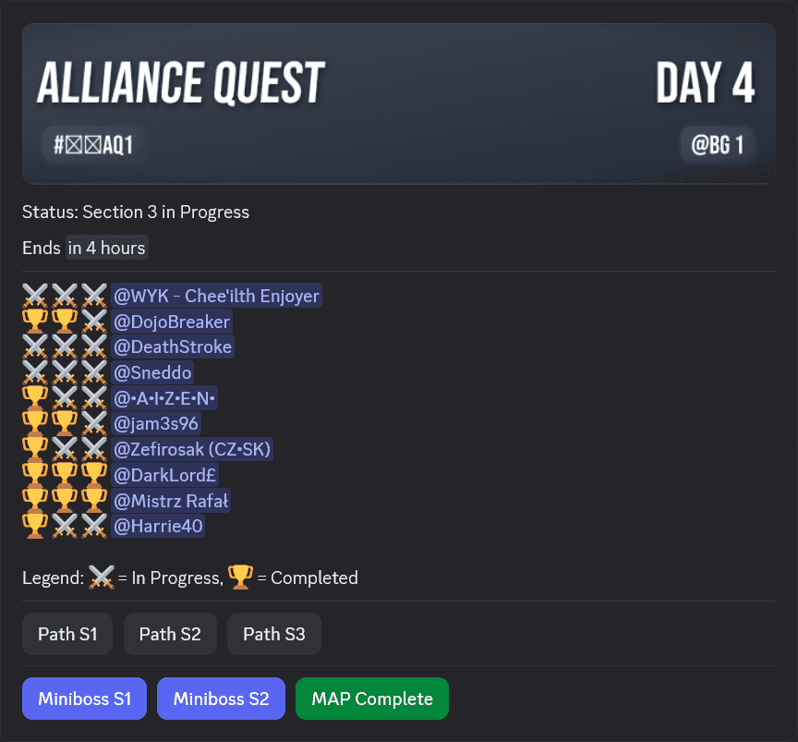Open the @Zefirosak (CZ•SK) mention

[192, 449]
